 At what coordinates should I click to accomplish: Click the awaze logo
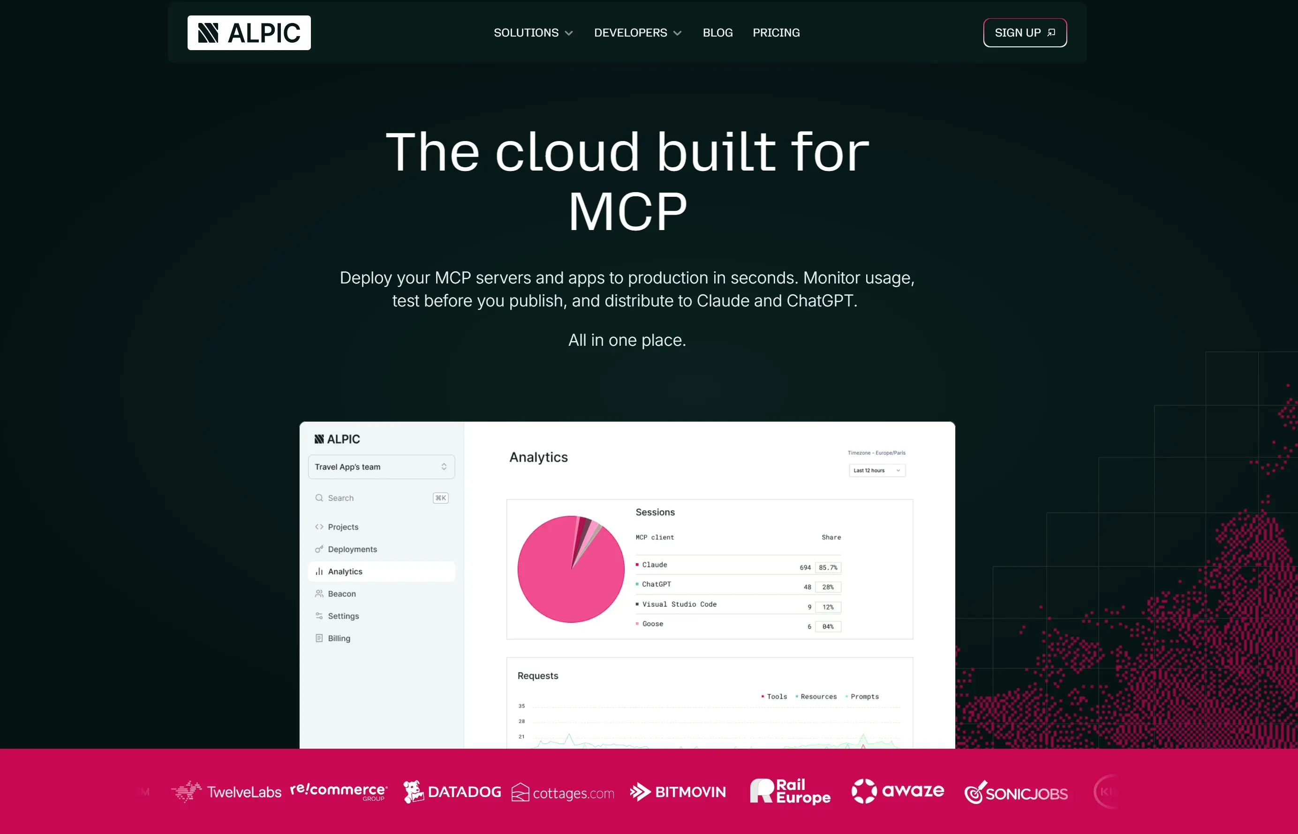[x=898, y=791]
